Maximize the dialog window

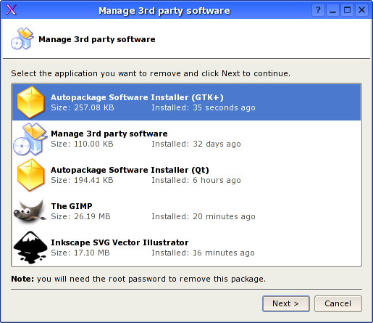tap(347, 10)
